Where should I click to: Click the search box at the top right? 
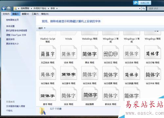pyautogui.click(x=155, y=9)
